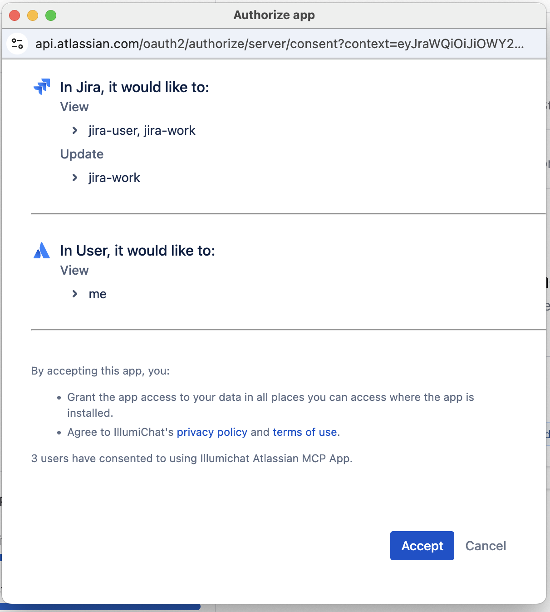Click the Update section heading
Image resolution: width=550 pixels, height=612 pixels.
82,154
